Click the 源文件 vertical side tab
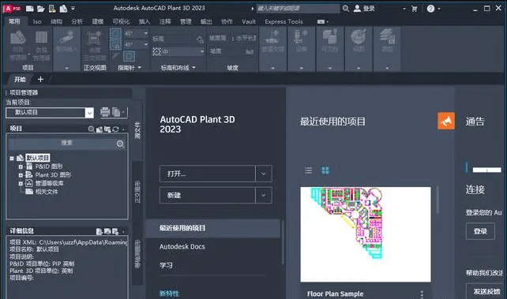 pyautogui.click(x=137, y=130)
